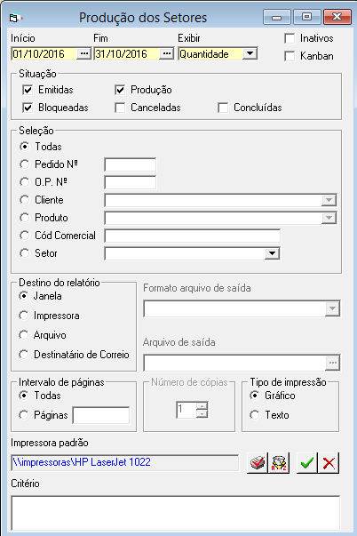The height and width of the screenshot is (536, 357).
Task: Expand the Cliente combo box
Action: pos(329,200)
